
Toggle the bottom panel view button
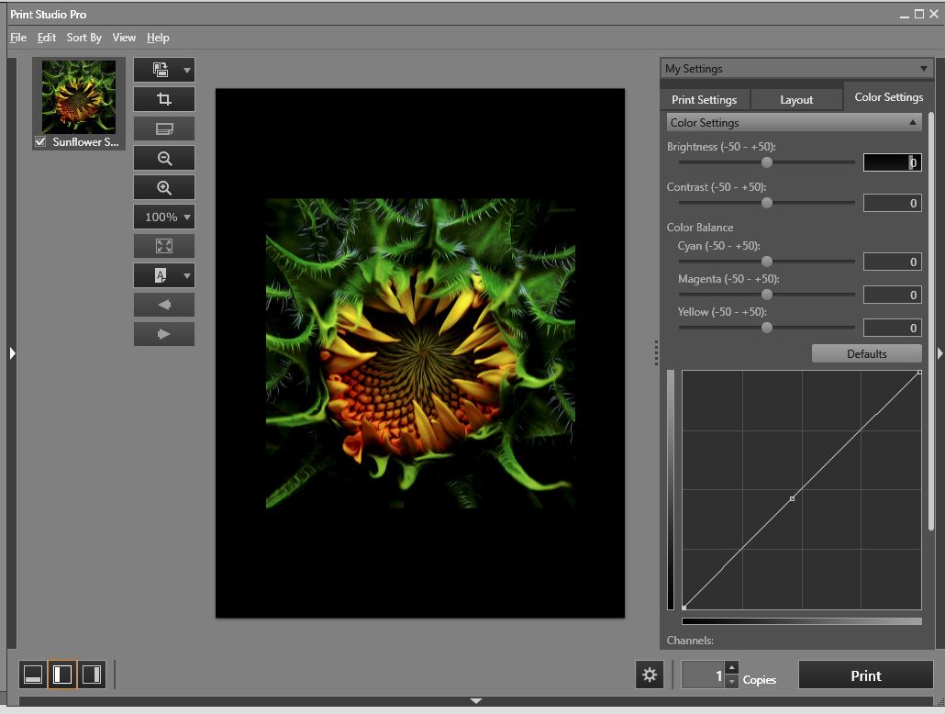33,675
